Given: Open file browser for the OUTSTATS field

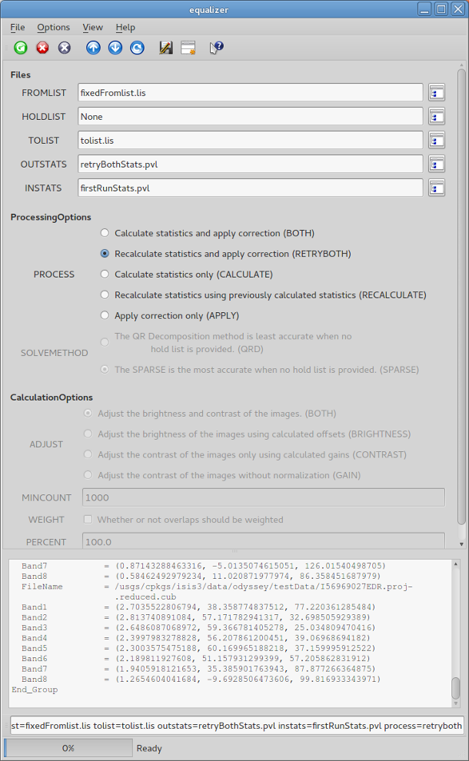Looking at the screenshot, I should pos(437,164).
